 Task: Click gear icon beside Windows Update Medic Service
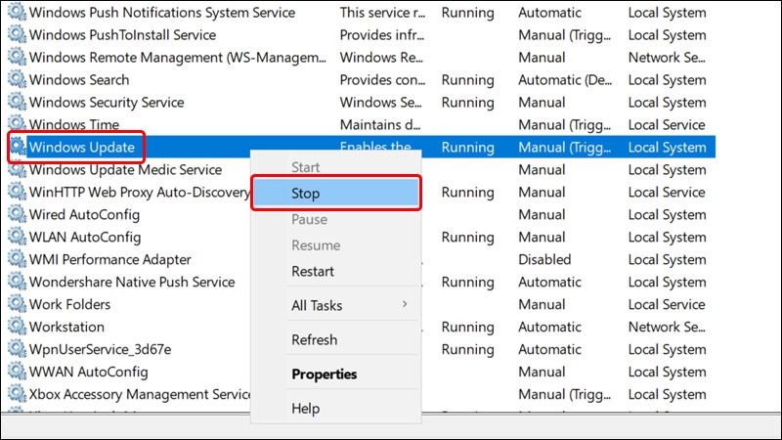(x=17, y=169)
